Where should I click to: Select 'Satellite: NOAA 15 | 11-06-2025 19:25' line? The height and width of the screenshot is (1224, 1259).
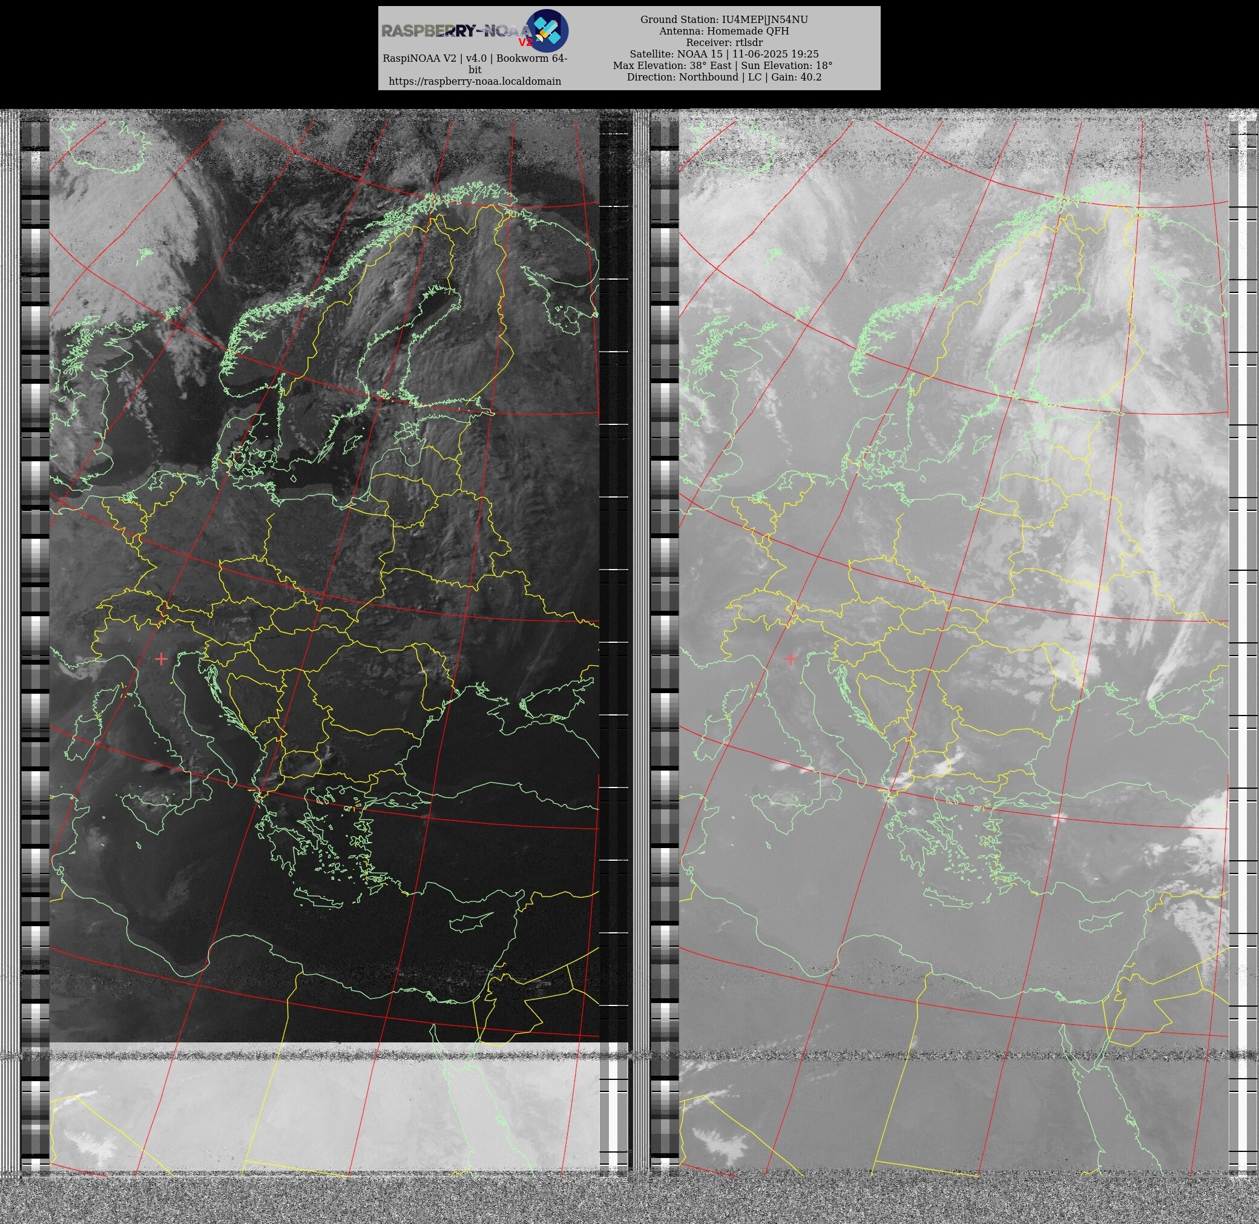pyautogui.click(x=724, y=54)
